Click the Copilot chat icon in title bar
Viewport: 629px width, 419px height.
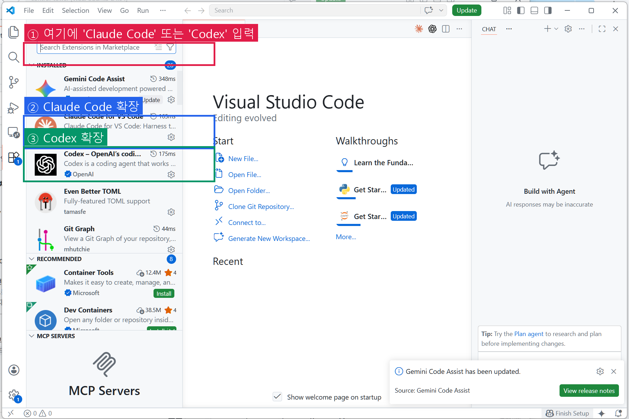click(x=429, y=10)
